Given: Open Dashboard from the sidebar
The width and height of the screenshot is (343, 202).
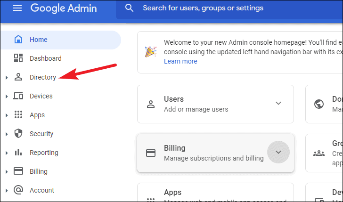Looking at the screenshot, I should (x=46, y=58).
